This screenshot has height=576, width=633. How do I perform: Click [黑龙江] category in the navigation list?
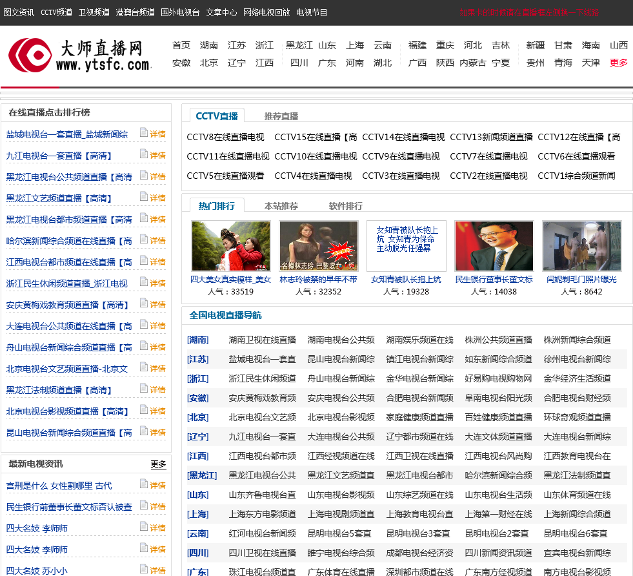(x=202, y=476)
